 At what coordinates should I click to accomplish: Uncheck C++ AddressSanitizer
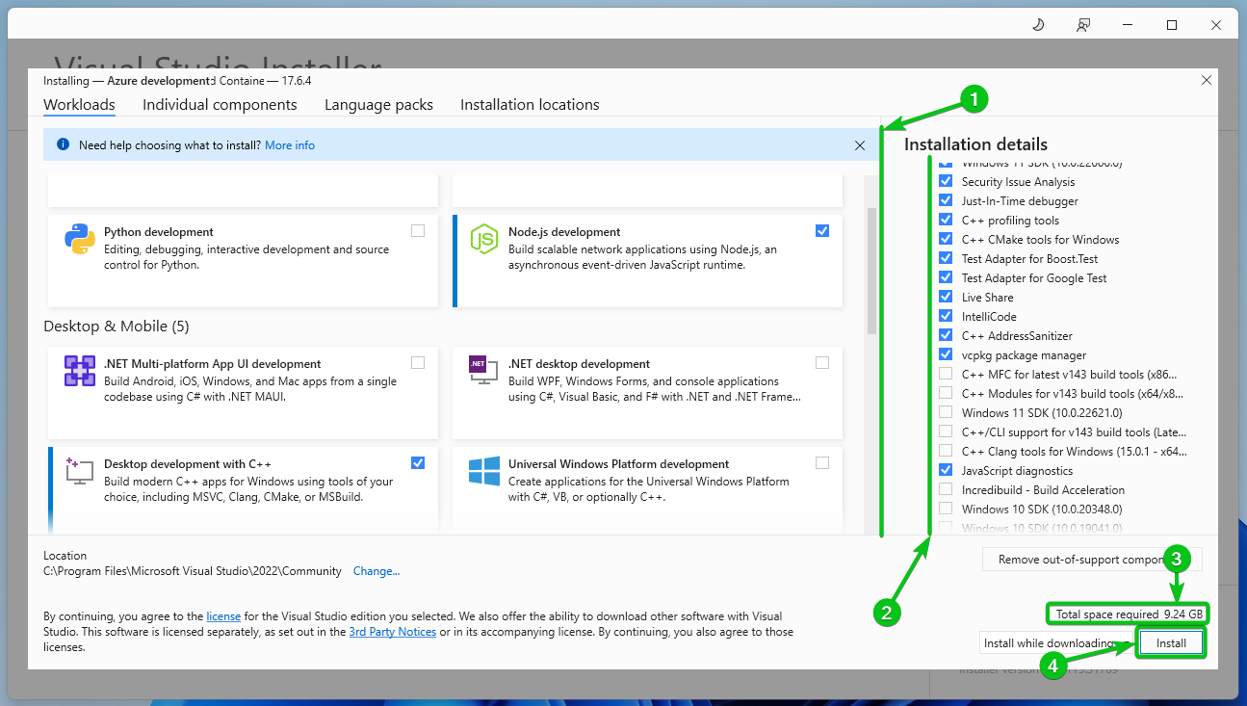946,335
